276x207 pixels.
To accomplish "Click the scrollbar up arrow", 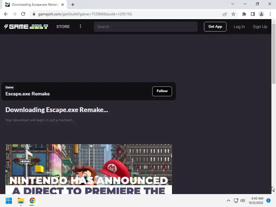I will (x=274, y=22).
